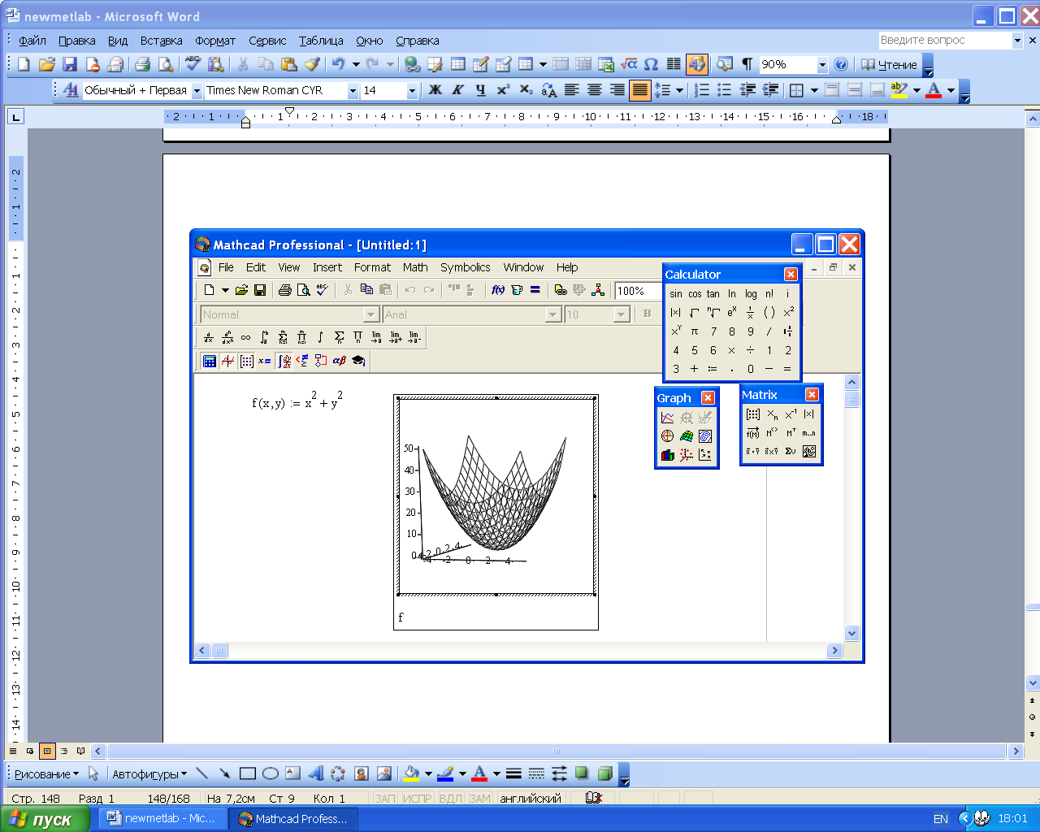Open the Вставка menu in Word

pyautogui.click(x=161, y=41)
